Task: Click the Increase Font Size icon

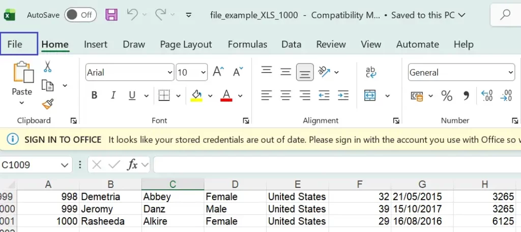Action: tap(218, 72)
